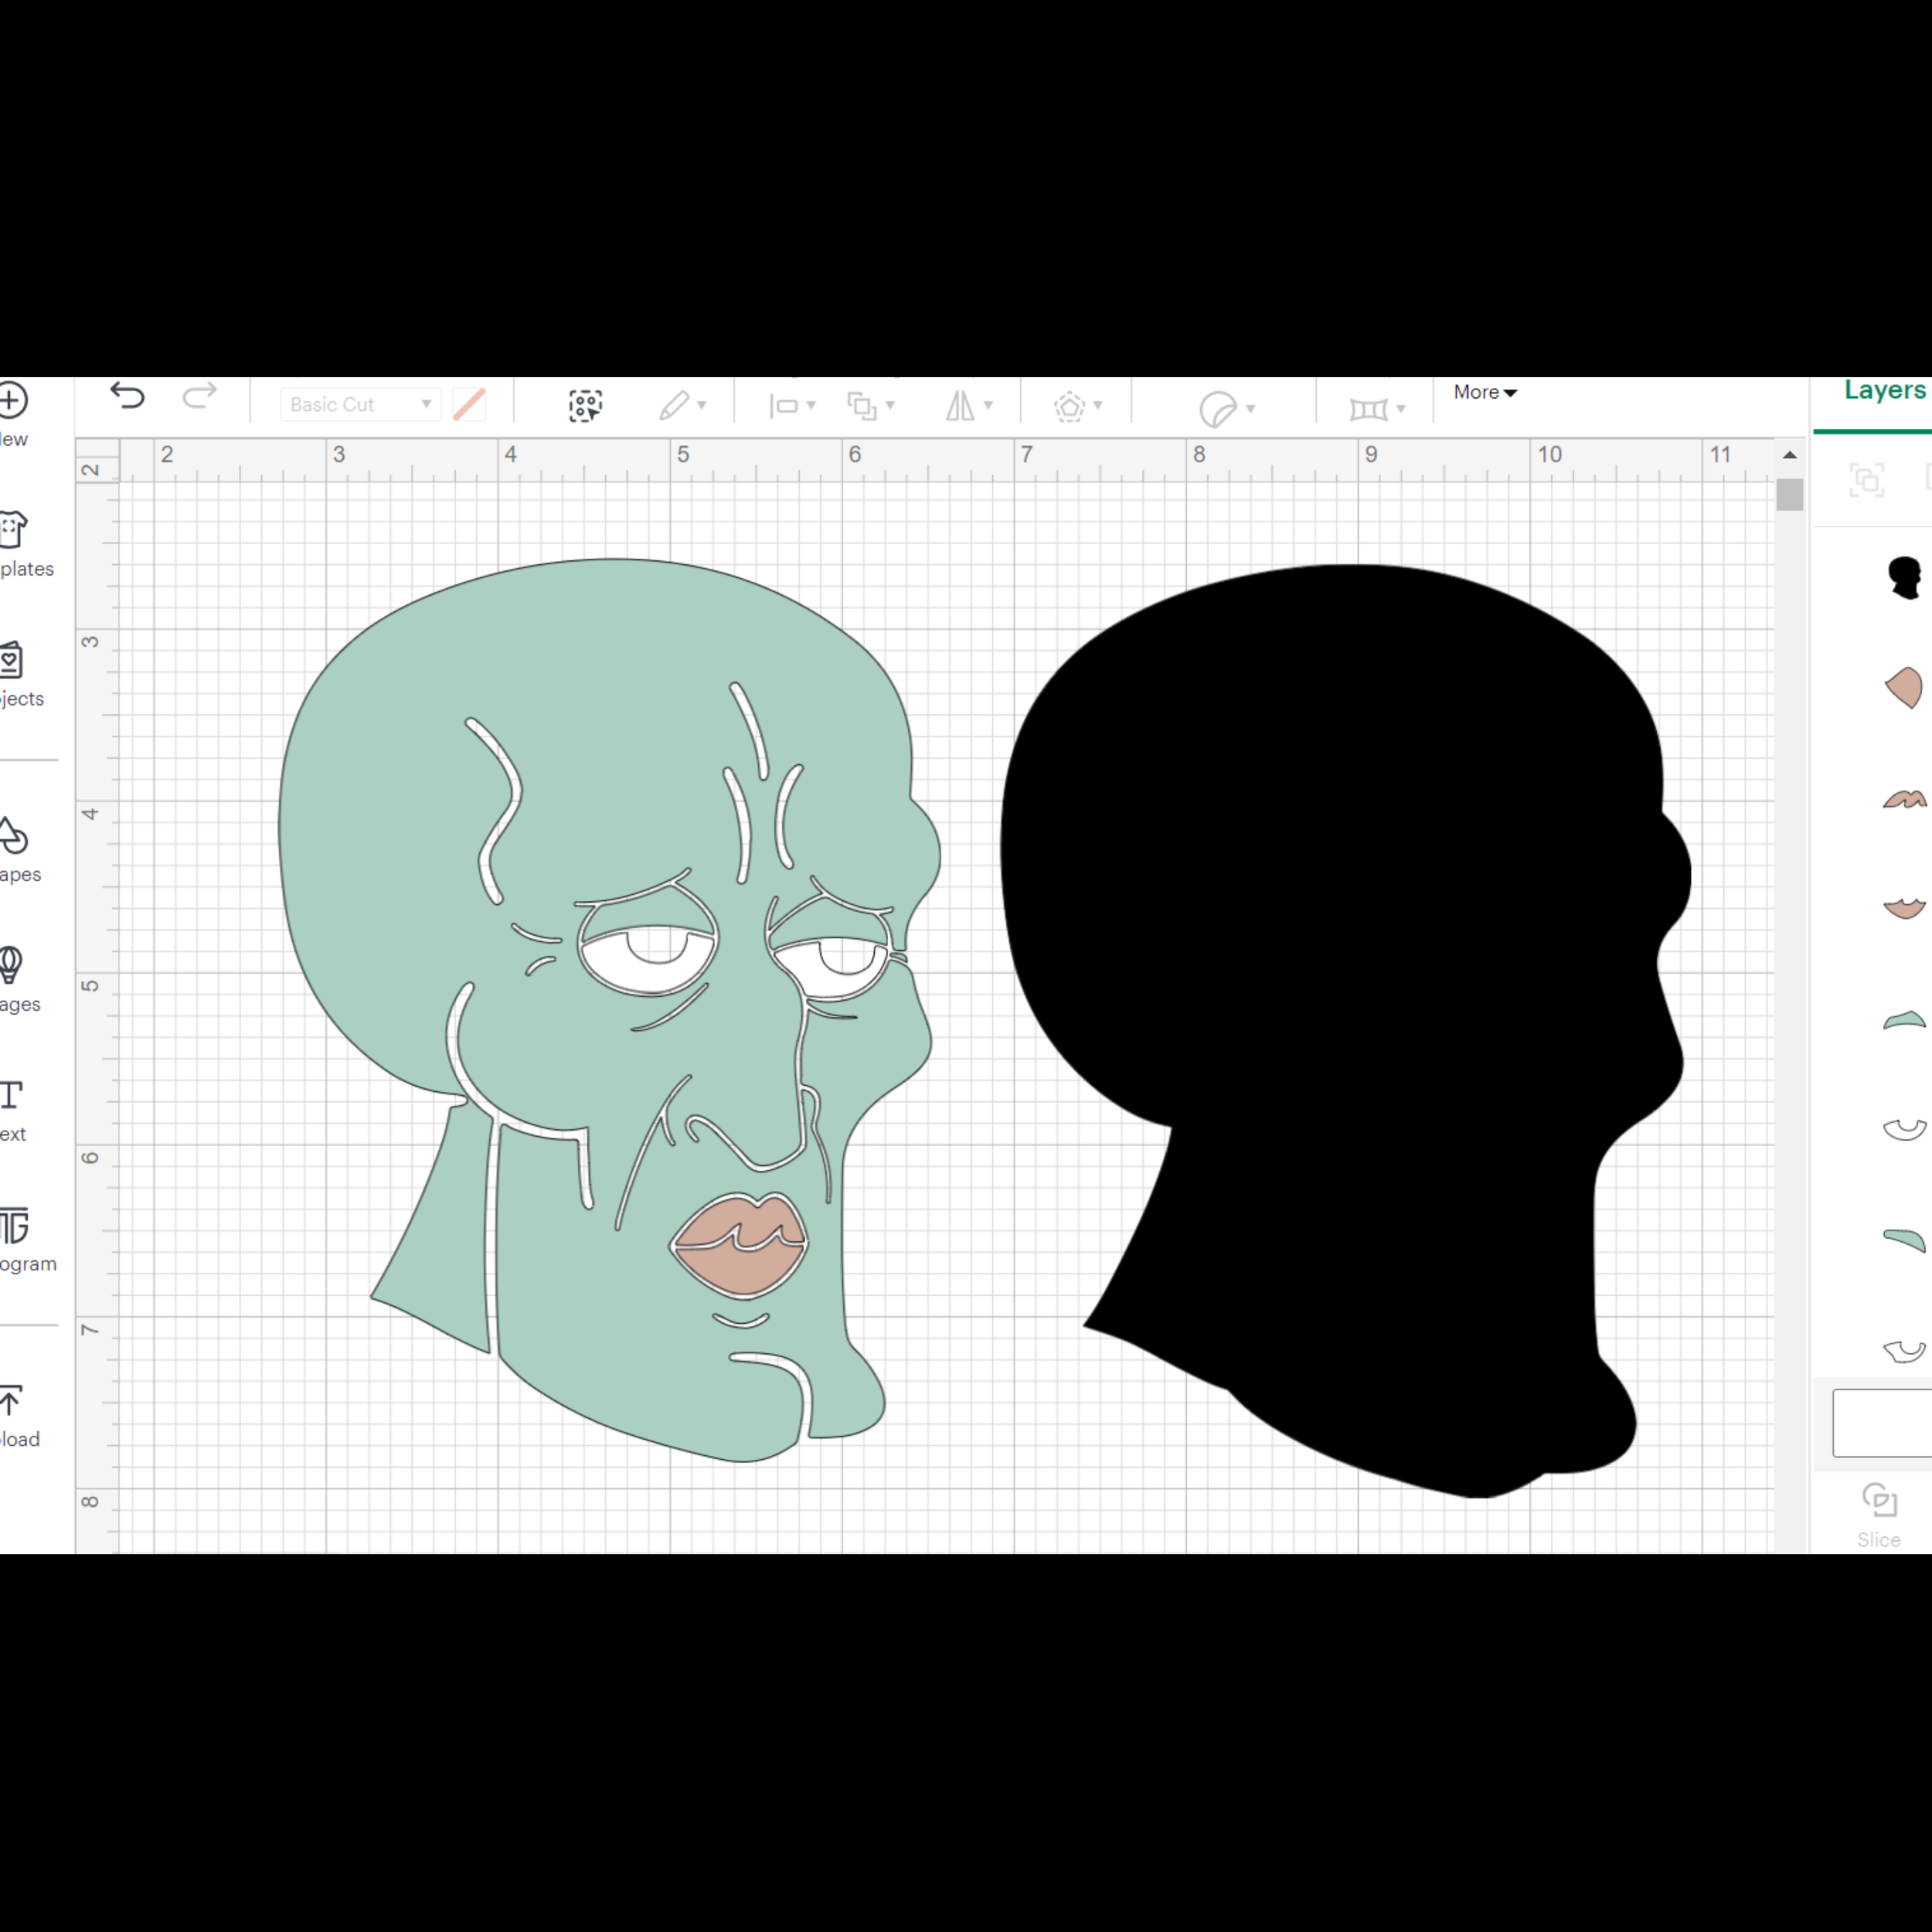Switch to the Layers tab

pos(1885,390)
